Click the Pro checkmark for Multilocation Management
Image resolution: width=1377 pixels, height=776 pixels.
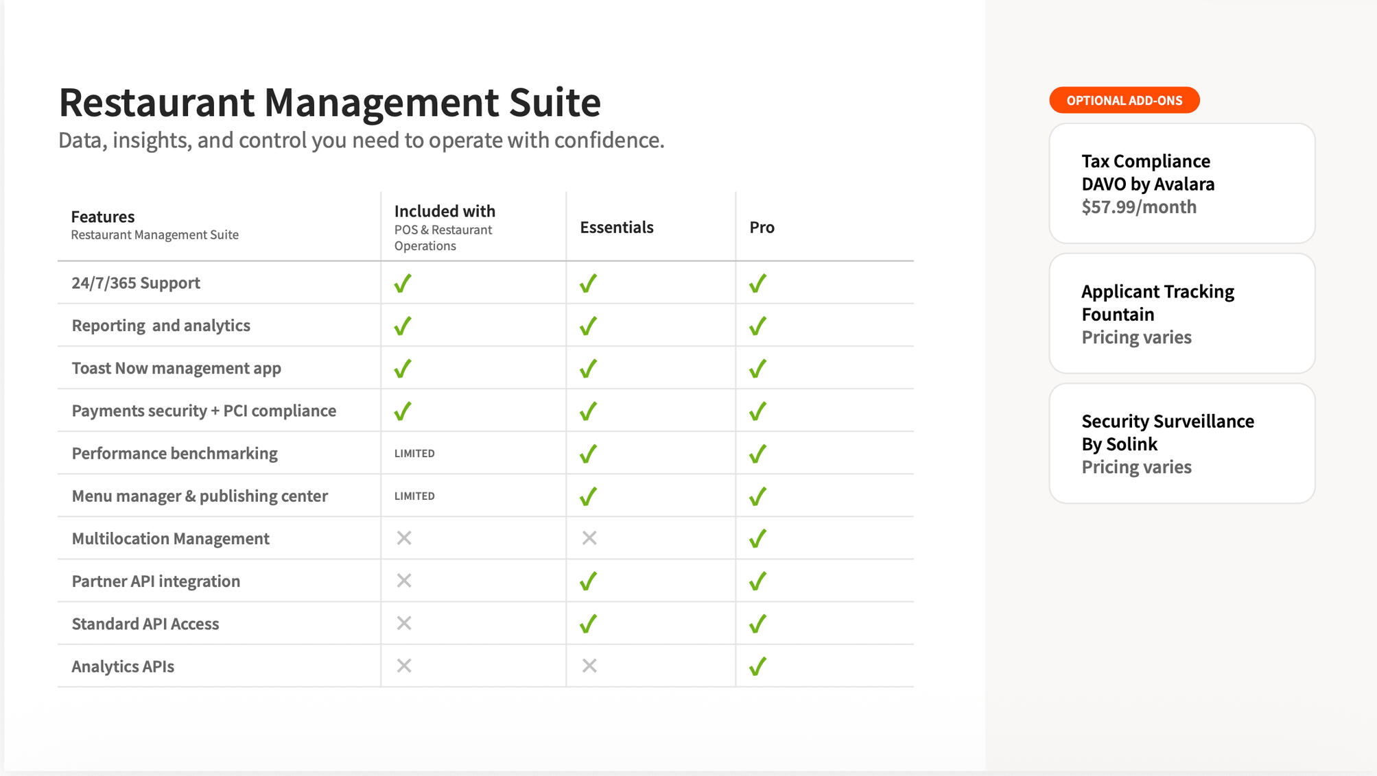(x=757, y=539)
